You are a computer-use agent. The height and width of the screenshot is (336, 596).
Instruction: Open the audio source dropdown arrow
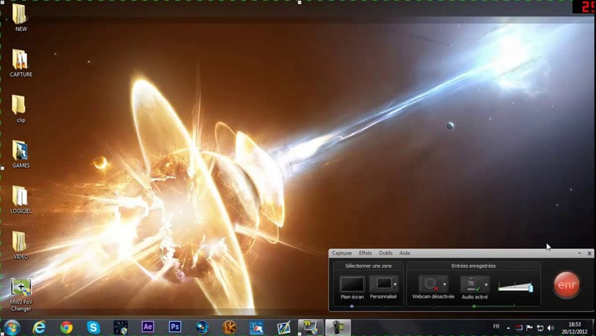486,284
